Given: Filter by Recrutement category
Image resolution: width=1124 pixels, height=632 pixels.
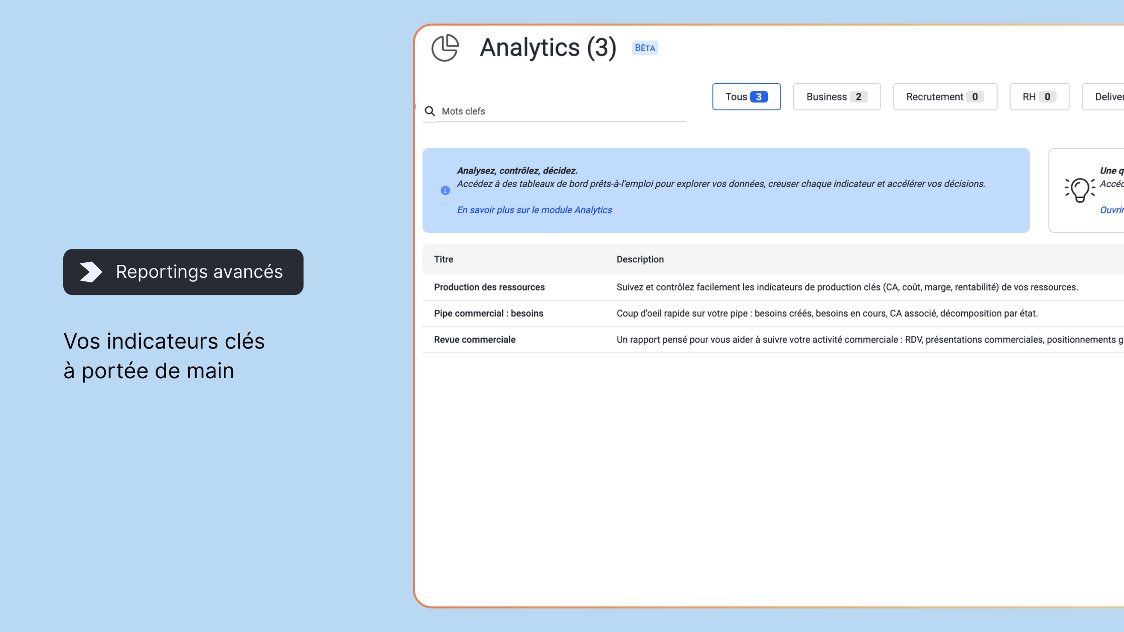Looking at the screenshot, I should (x=944, y=97).
